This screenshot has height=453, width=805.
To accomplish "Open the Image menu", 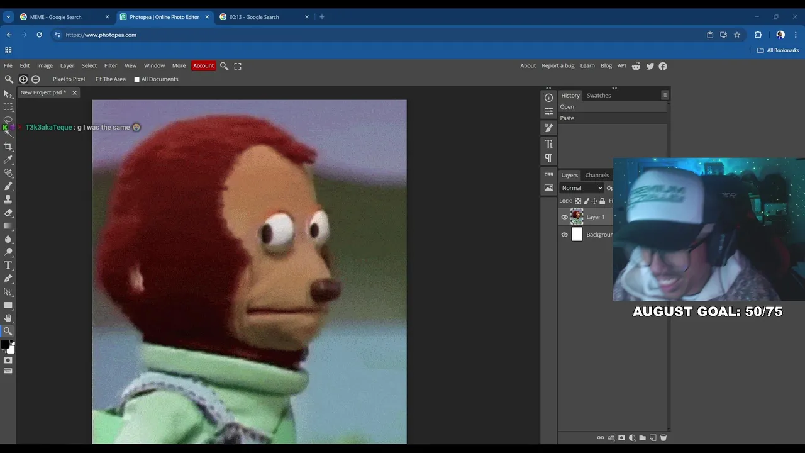I will coord(45,65).
